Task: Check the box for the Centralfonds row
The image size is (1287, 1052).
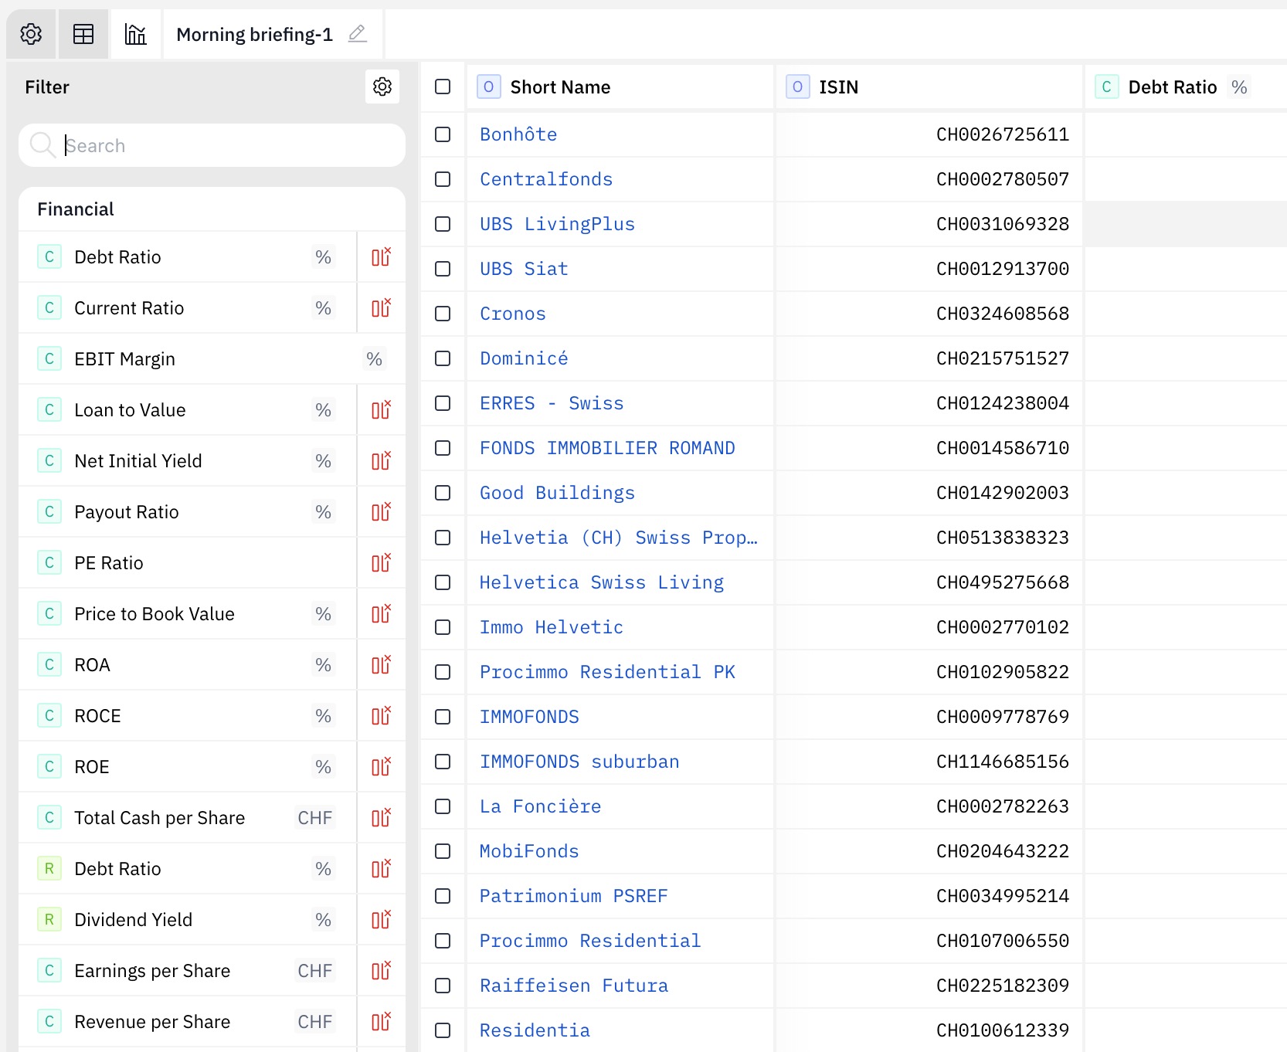Action: pos(443,179)
